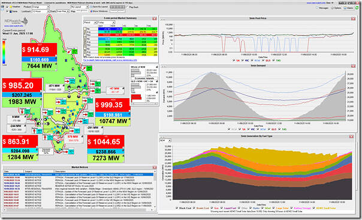362x220 pixels.
Task: Open the Product Energy dropdown
Action: [41, 7]
